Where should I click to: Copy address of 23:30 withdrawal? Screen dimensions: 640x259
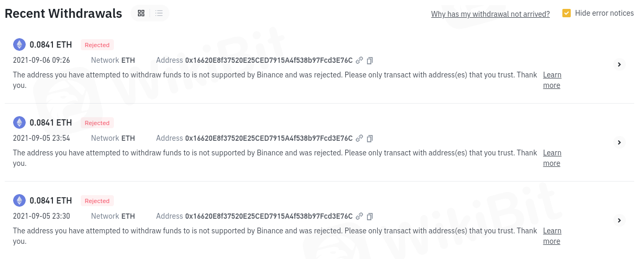pyautogui.click(x=370, y=217)
